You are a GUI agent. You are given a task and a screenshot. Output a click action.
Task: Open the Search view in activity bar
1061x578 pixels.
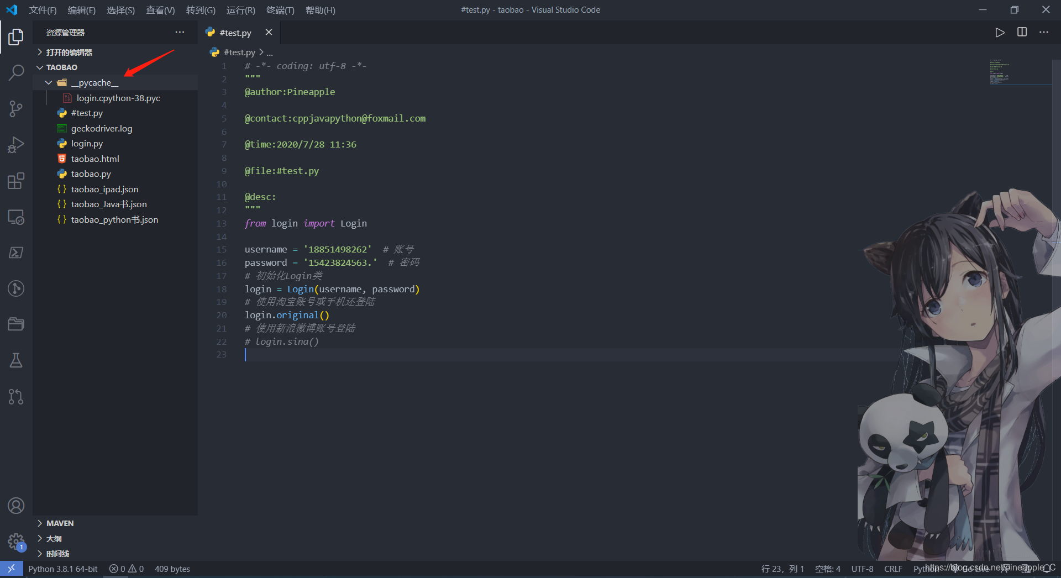(x=16, y=72)
